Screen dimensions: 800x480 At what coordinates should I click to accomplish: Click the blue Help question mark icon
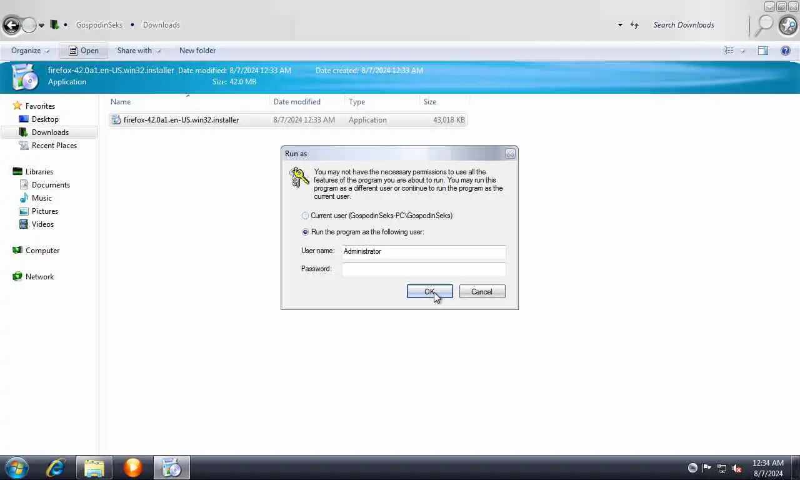coord(786,51)
